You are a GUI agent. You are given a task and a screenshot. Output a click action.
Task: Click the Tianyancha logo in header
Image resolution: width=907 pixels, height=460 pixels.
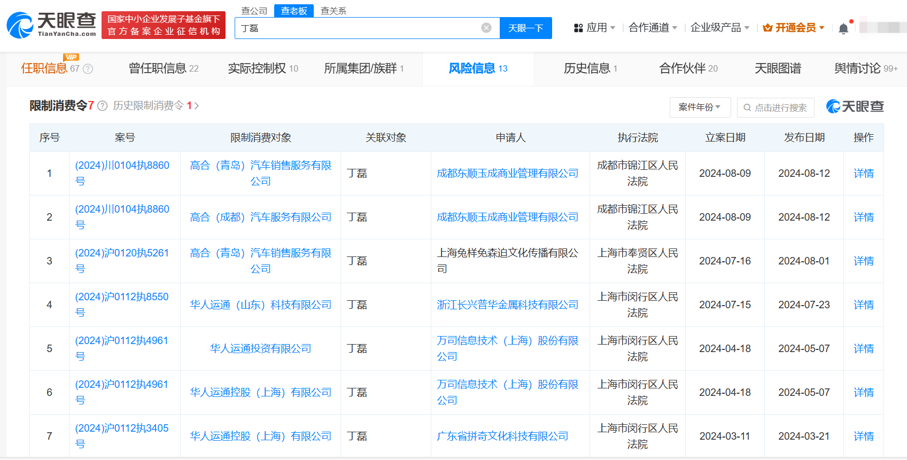(51, 25)
